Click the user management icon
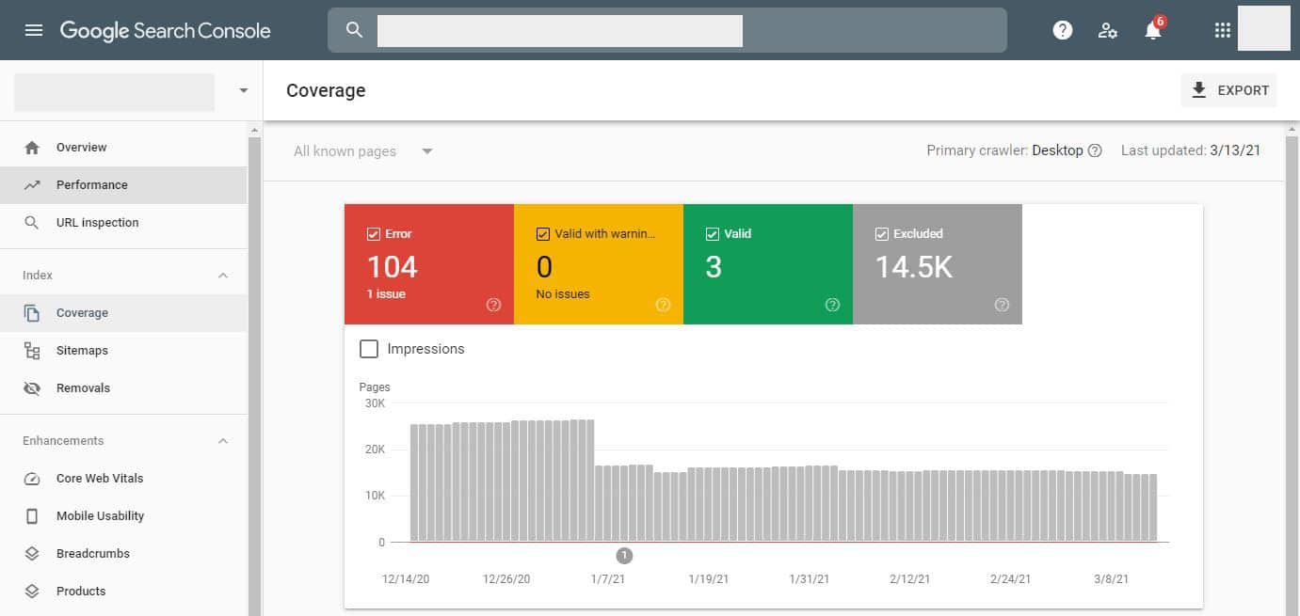The image size is (1300, 616). [1108, 30]
